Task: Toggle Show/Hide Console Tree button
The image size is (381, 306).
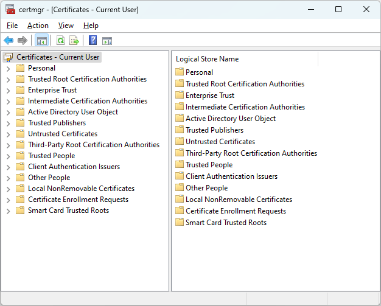Action: tap(42, 41)
